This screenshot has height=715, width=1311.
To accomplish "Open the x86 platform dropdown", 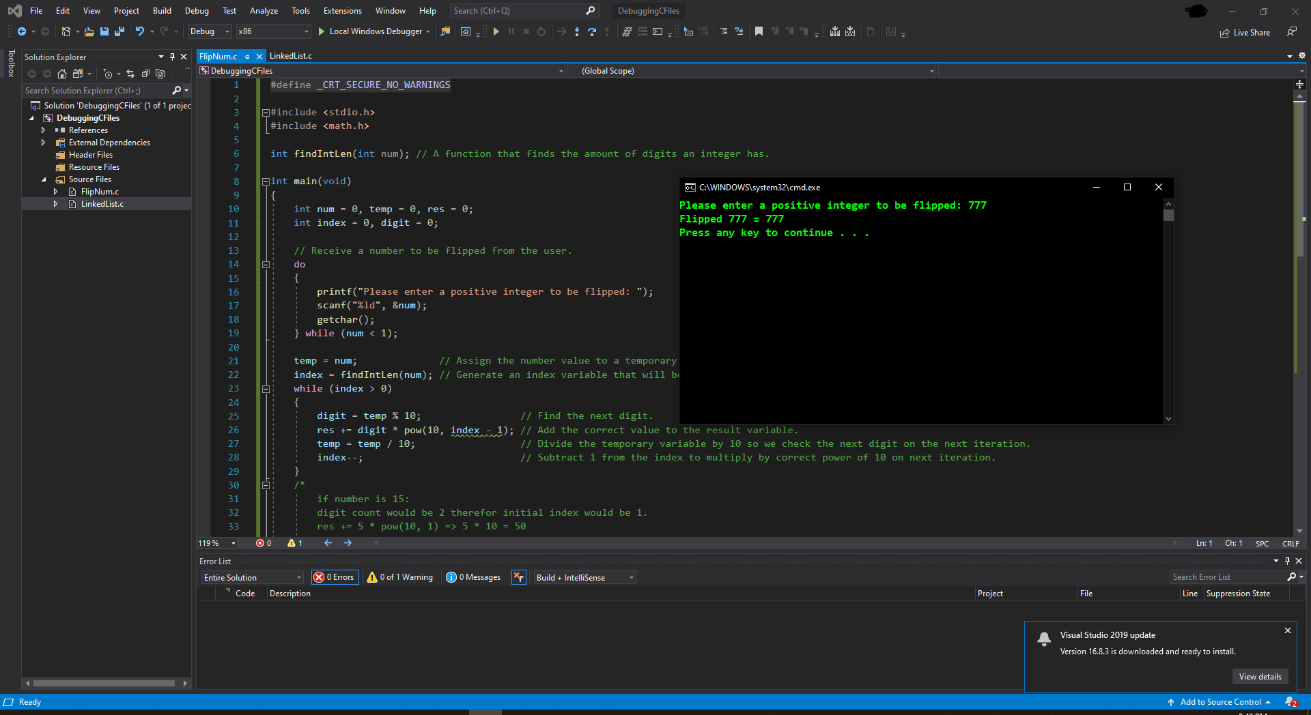I will click(273, 31).
